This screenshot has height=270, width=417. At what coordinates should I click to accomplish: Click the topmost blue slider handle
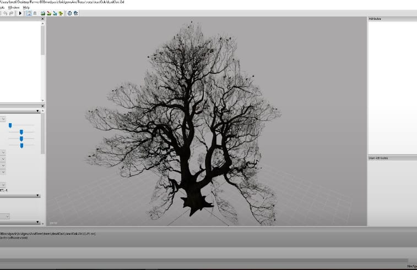(x=10, y=125)
